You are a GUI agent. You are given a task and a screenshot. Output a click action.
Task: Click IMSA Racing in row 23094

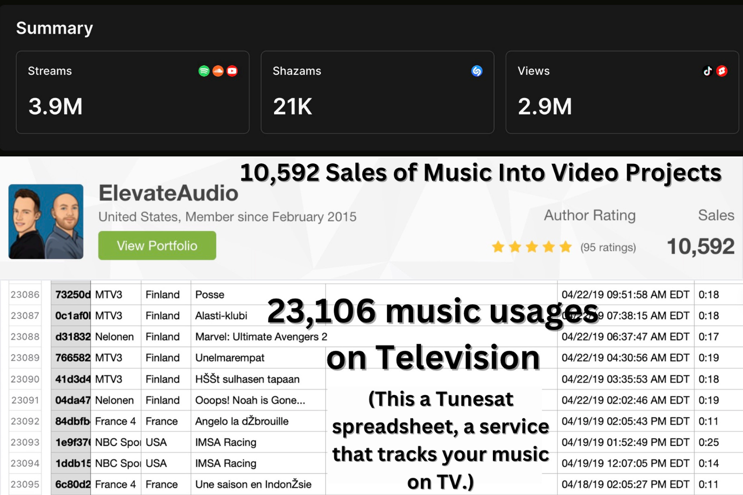(258, 463)
